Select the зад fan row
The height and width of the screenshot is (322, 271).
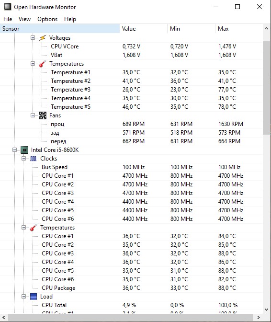[x=131, y=133]
